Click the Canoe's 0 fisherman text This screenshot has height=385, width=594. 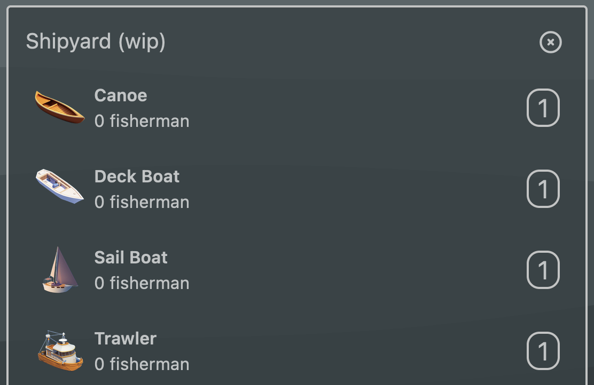(x=142, y=121)
